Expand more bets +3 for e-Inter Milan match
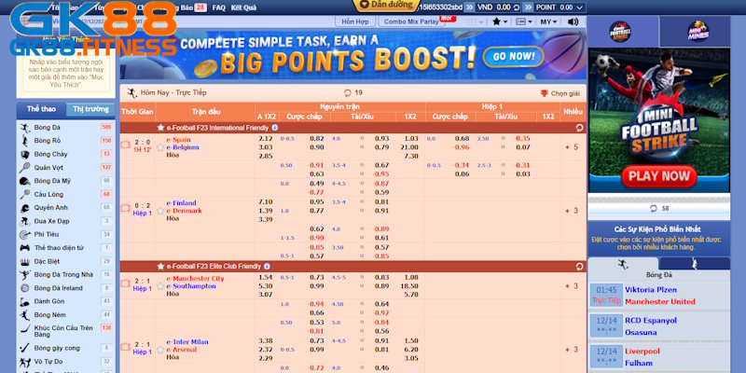Image resolution: width=746 pixels, height=373 pixels. [x=572, y=350]
